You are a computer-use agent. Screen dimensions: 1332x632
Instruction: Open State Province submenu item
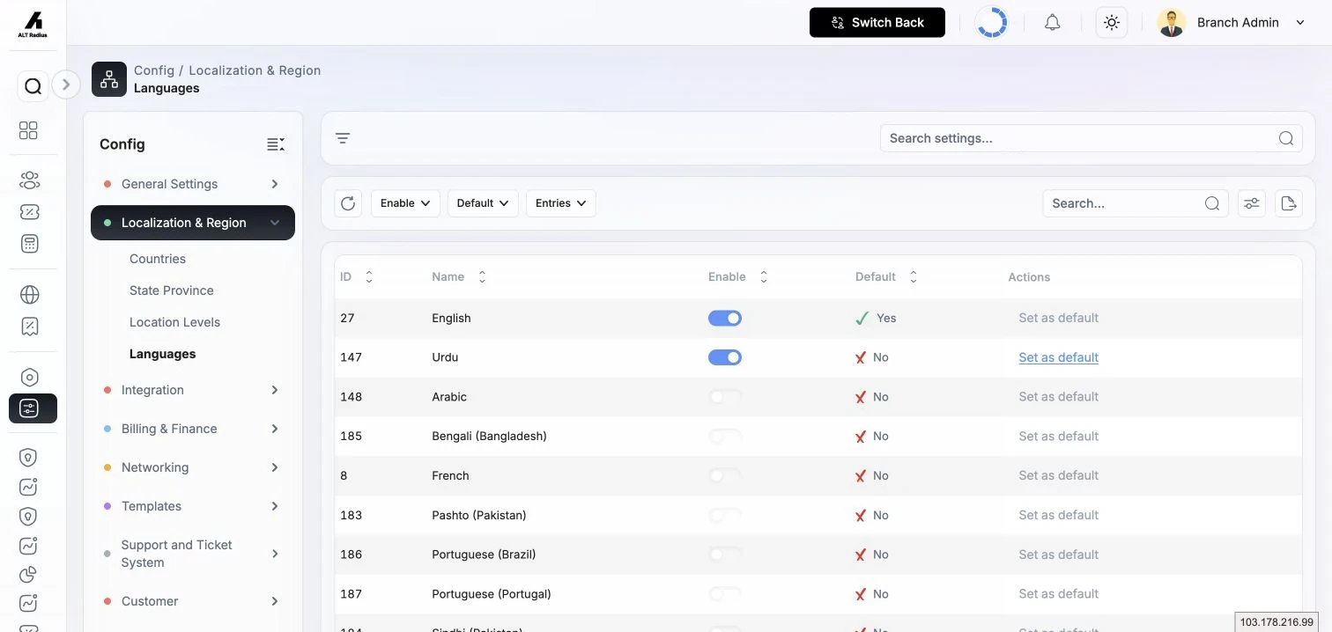172,290
